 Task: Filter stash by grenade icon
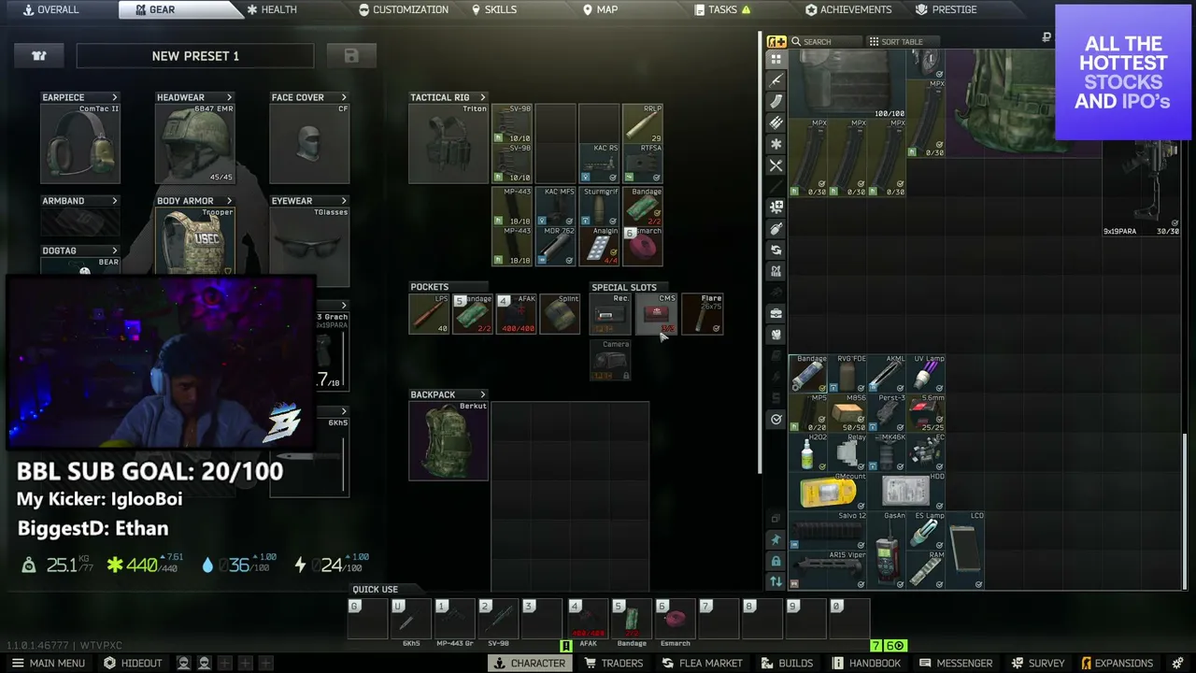776,229
